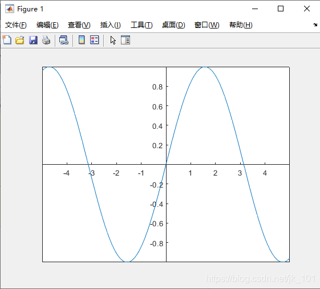This screenshot has height=289, width=320.
Task: Open the 窗口(W) menu
Action: click(x=206, y=25)
